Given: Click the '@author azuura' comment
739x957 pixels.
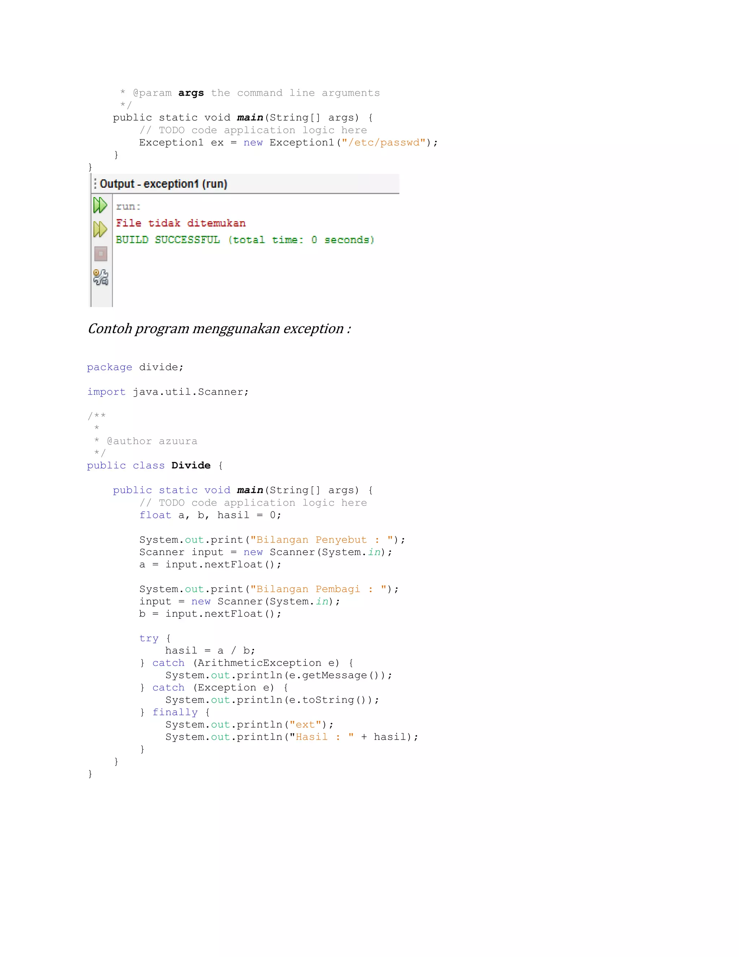Looking at the screenshot, I should 152,441.
